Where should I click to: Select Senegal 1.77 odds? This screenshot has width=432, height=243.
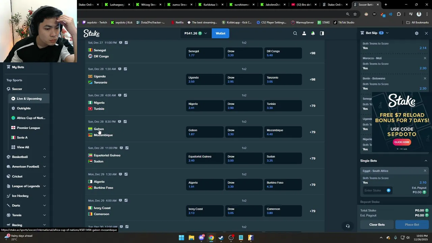205,53
